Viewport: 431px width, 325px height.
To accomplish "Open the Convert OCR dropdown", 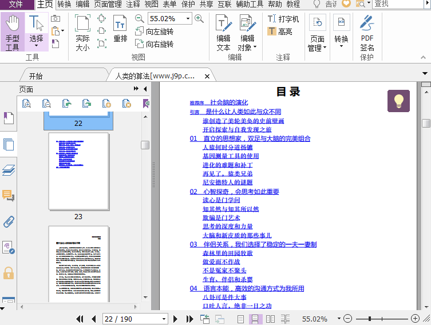I will point(341,31).
